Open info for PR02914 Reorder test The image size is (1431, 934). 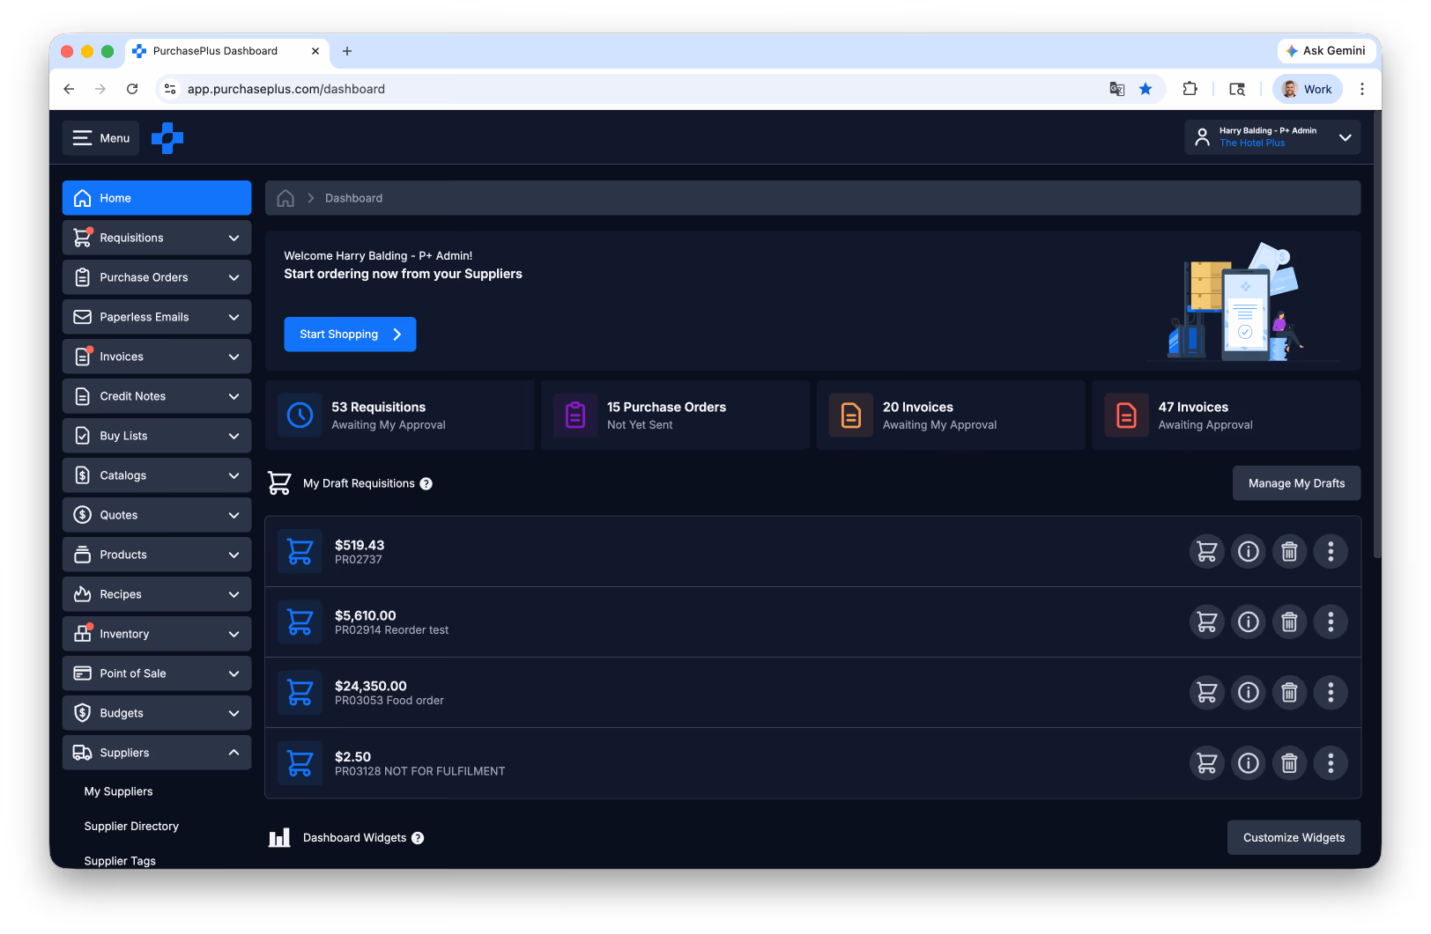(1248, 621)
